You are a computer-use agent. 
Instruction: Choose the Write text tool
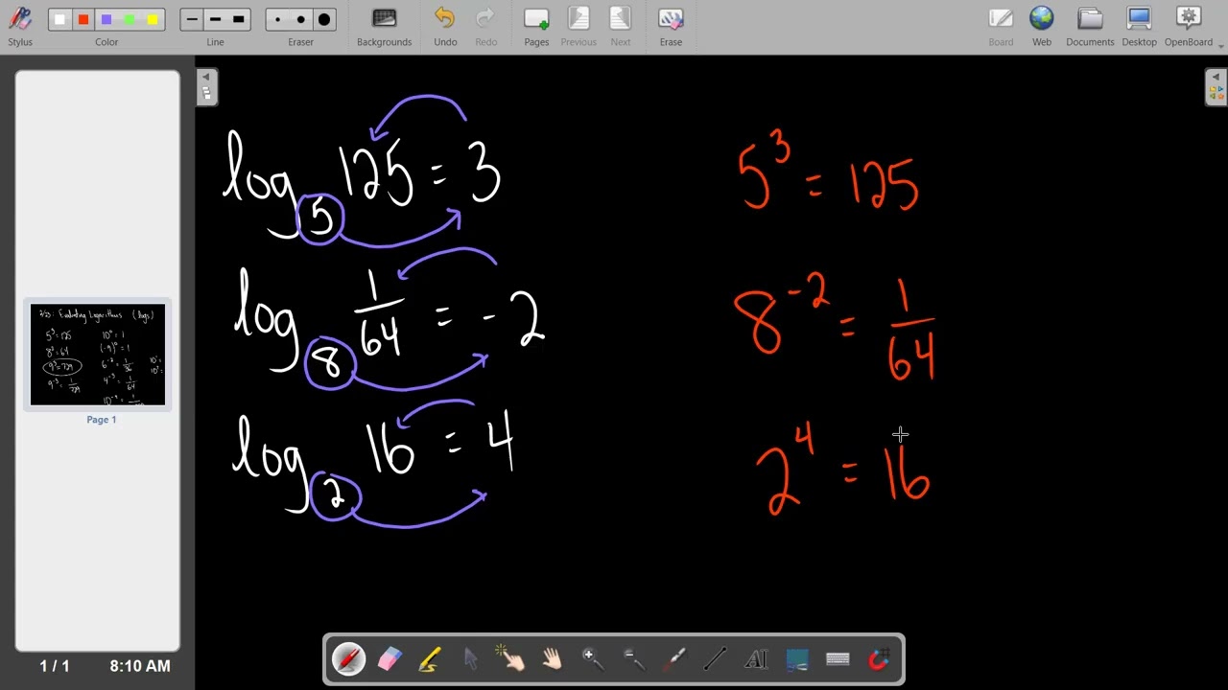tap(756, 659)
